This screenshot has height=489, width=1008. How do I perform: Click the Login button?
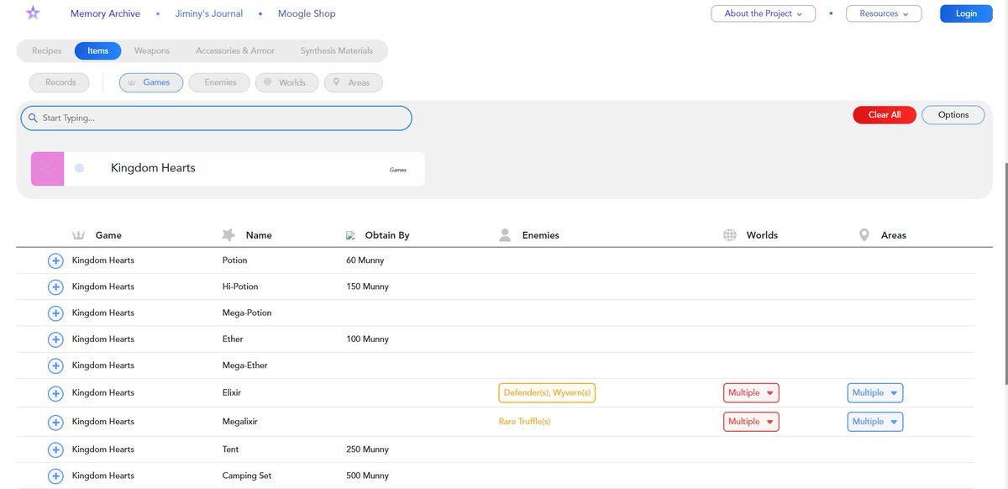point(966,13)
